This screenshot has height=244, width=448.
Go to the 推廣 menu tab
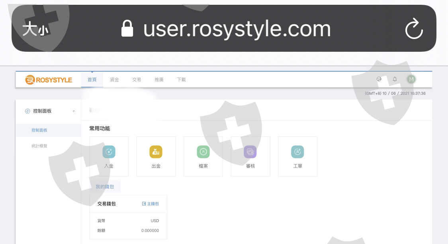click(159, 80)
